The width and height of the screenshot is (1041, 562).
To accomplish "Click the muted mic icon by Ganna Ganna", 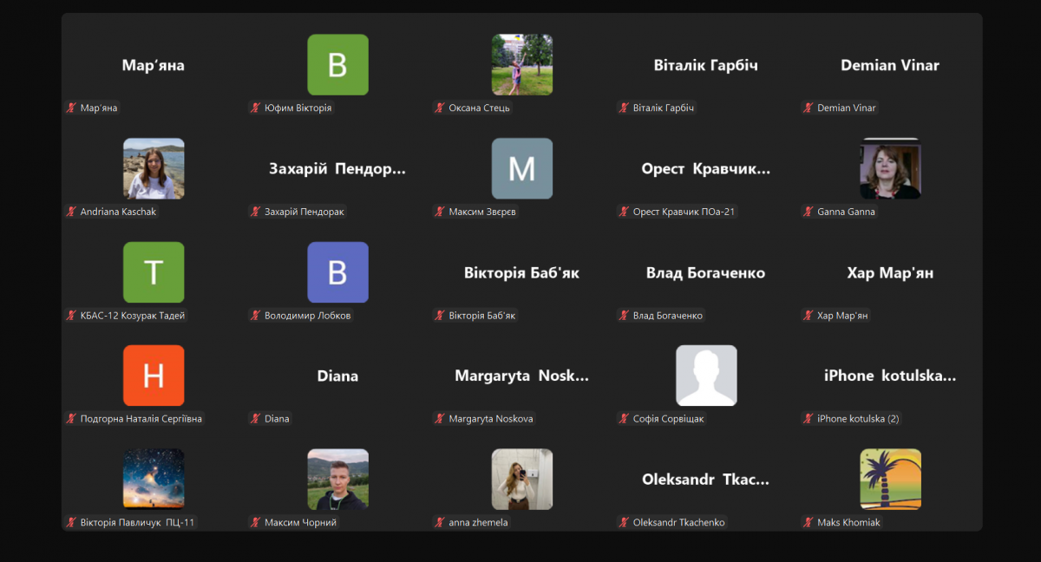I will pos(808,212).
